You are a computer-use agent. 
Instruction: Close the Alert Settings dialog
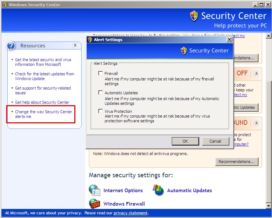point(229,40)
